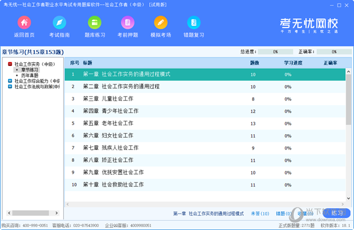Select row 第二章 社会工作实务的通用过程
This screenshot has height=230, width=354.
205,86
